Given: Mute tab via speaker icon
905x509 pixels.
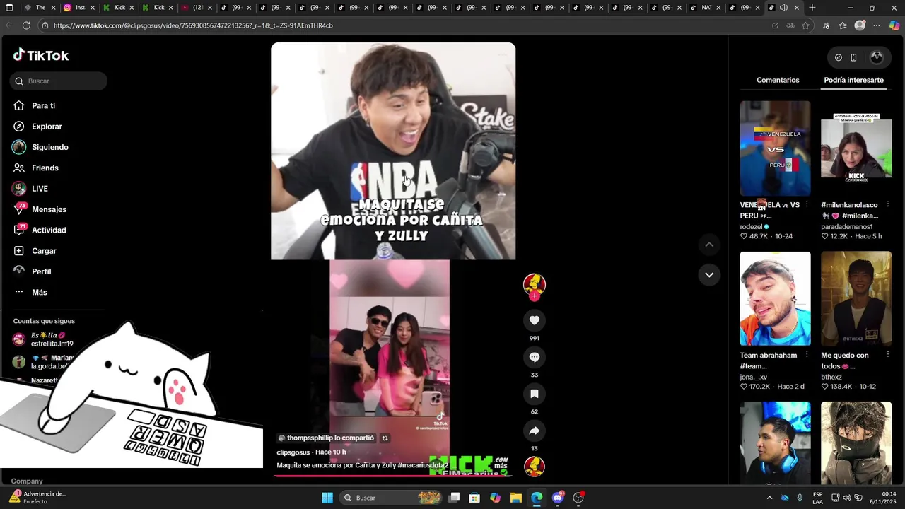Looking at the screenshot, I should [x=783, y=8].
